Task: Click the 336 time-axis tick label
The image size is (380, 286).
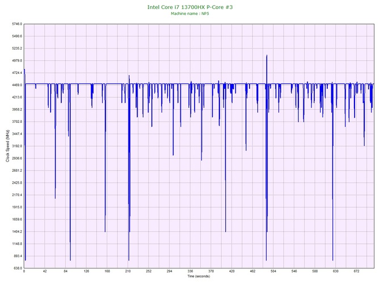Action: 190,271
